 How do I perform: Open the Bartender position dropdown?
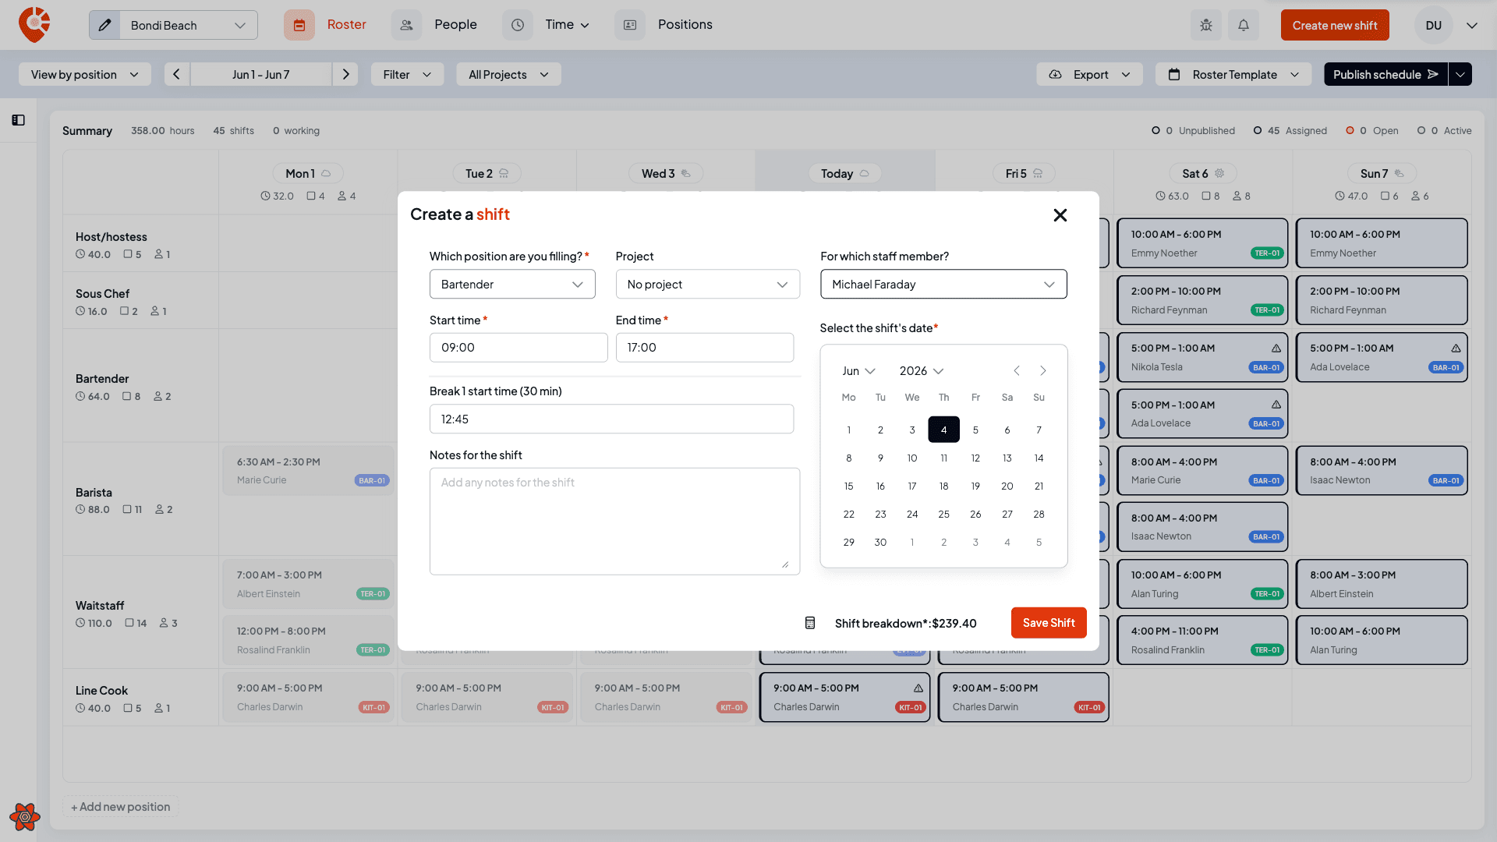[512, 284]
